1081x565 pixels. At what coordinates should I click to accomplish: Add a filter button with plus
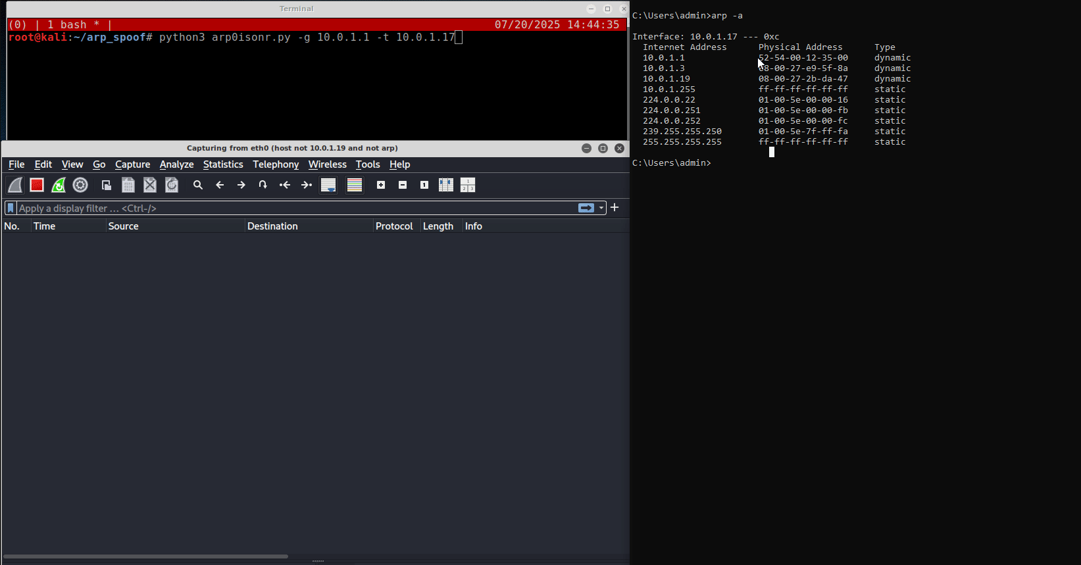coord(615,208)
